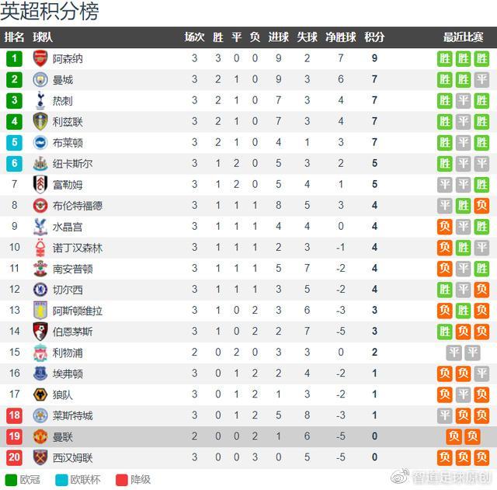Click the 最近比赛 column header

(463, 37)
